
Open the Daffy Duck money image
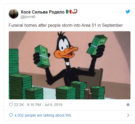pyautogui.click(x=70, y=65)
